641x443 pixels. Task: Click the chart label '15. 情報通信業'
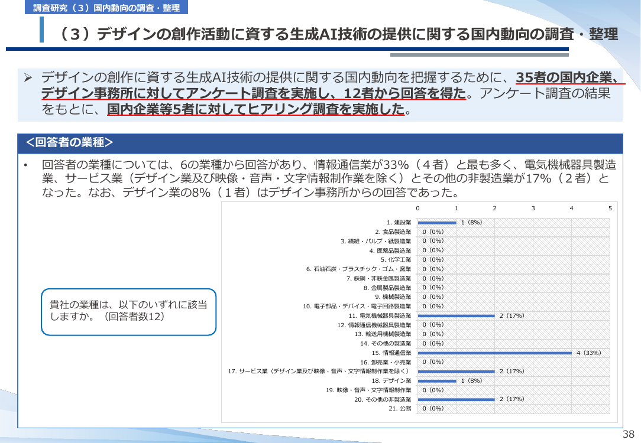391,353
